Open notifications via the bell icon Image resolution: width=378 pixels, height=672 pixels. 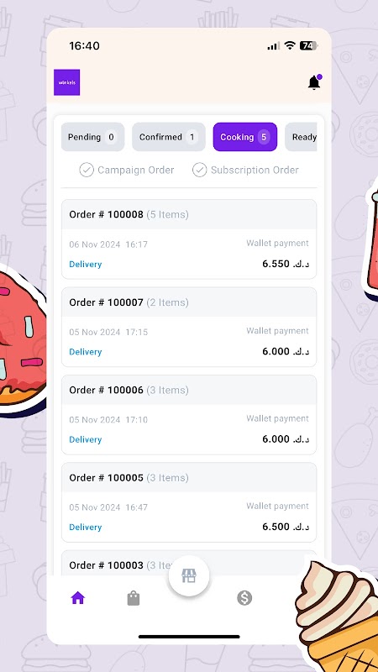pos(314,82)
